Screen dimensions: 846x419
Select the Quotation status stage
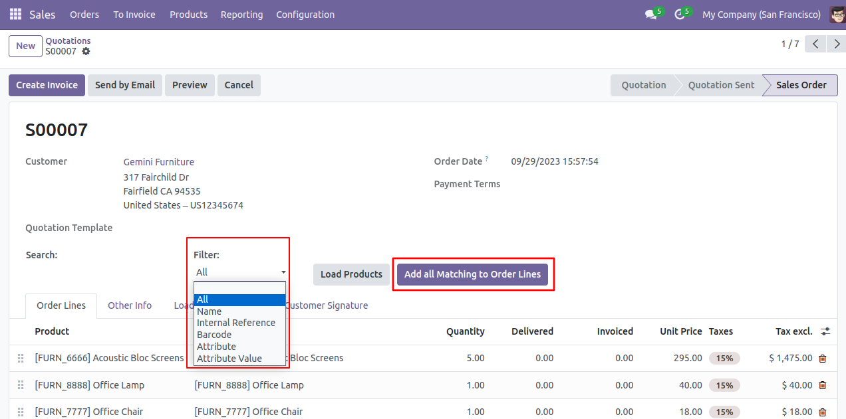[x=644, y=85]
